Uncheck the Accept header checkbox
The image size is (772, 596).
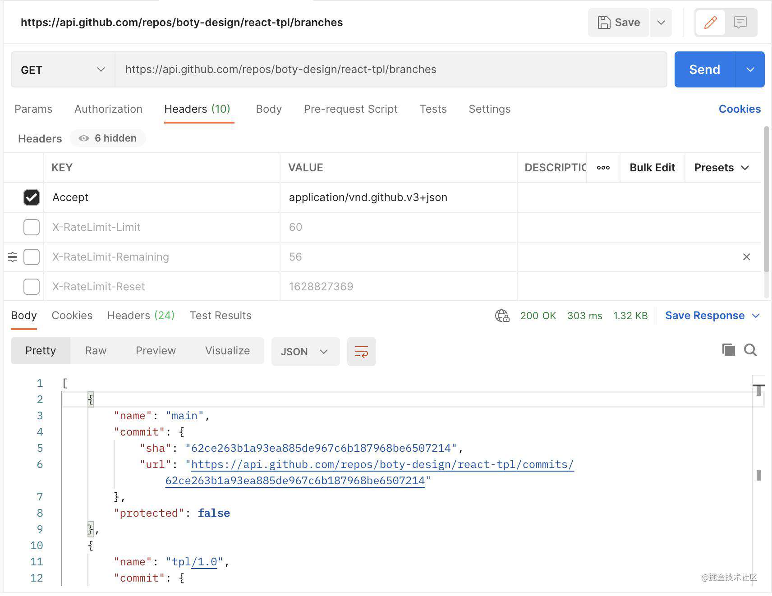click(32, 197)
